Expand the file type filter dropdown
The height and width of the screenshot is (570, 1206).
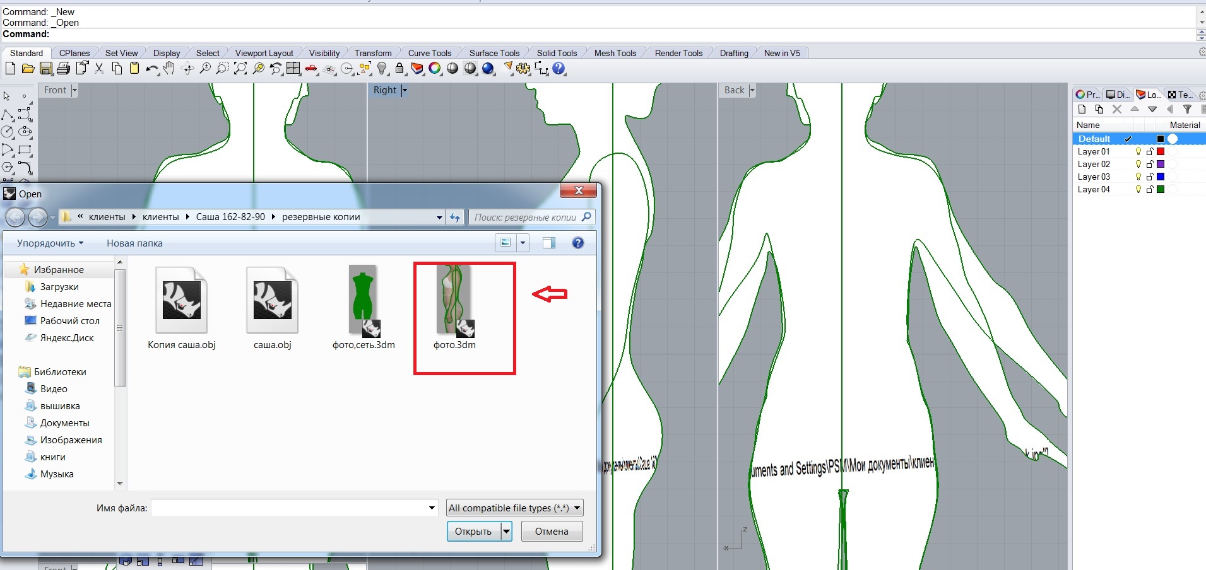point(577,508)
